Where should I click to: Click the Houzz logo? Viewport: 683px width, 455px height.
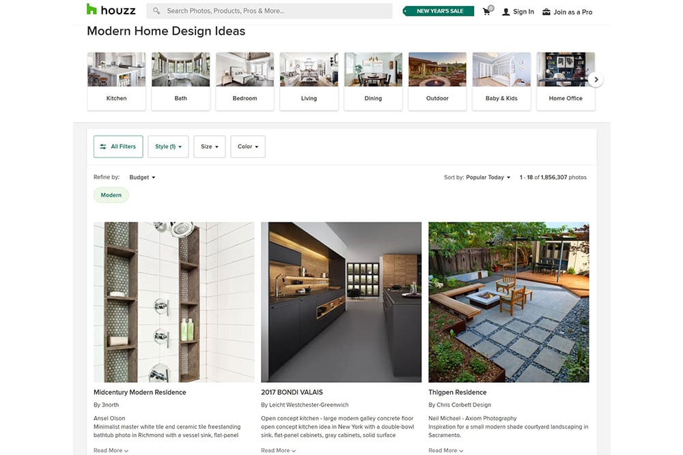pos(111,10)
